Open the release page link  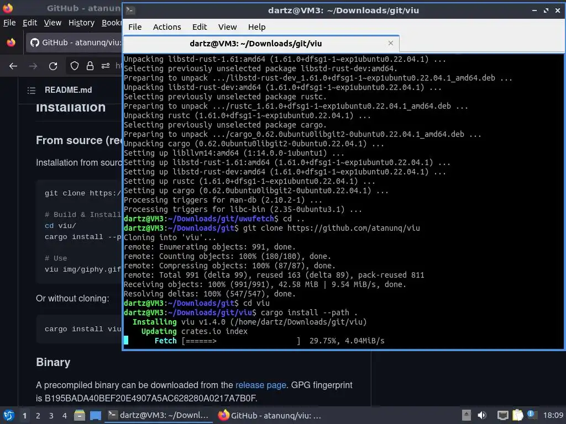point(261,385)
